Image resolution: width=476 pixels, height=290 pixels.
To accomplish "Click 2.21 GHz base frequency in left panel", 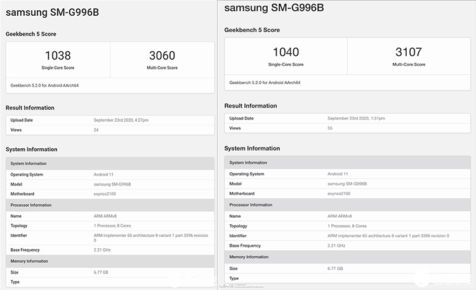I will click(x=102, y=250).
